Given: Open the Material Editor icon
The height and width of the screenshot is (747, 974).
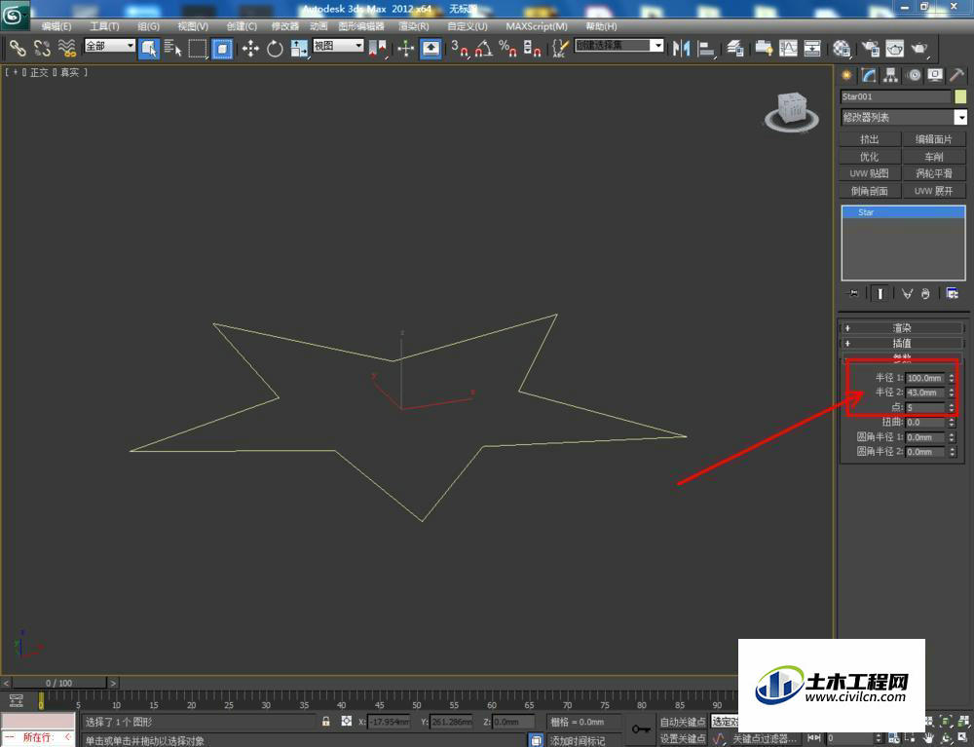Looking at the screenshot, I should pyautogui.click(x=842, y=48).
